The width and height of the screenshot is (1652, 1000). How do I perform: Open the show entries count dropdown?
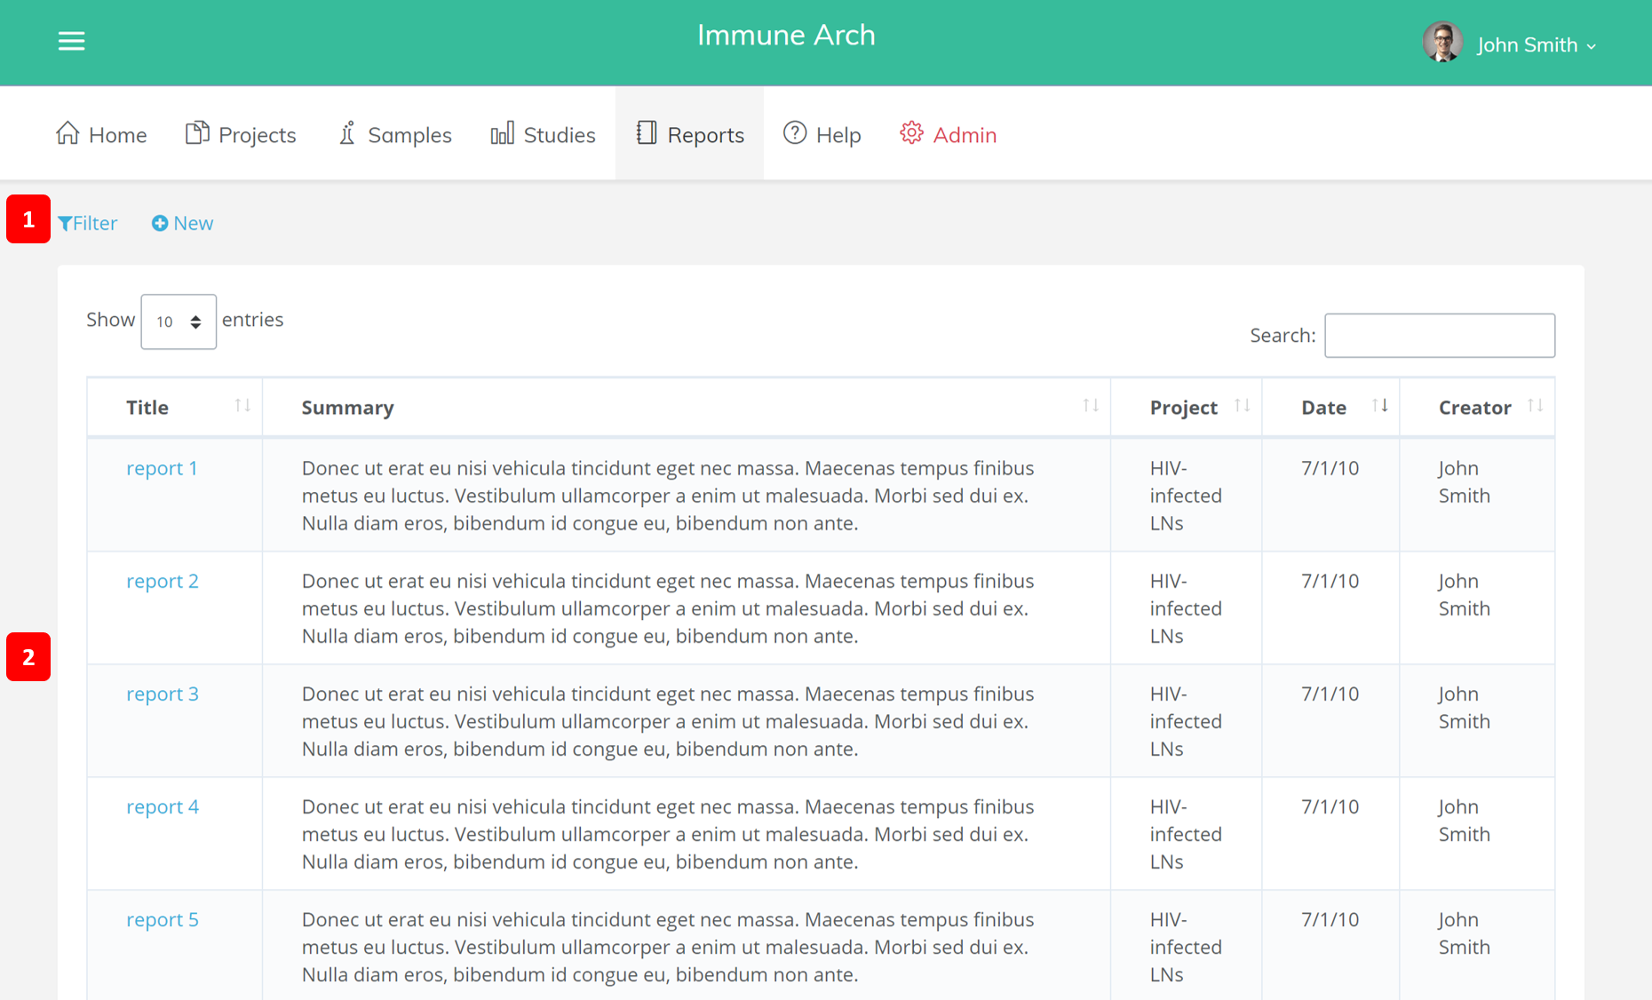(x=179, y=321)
